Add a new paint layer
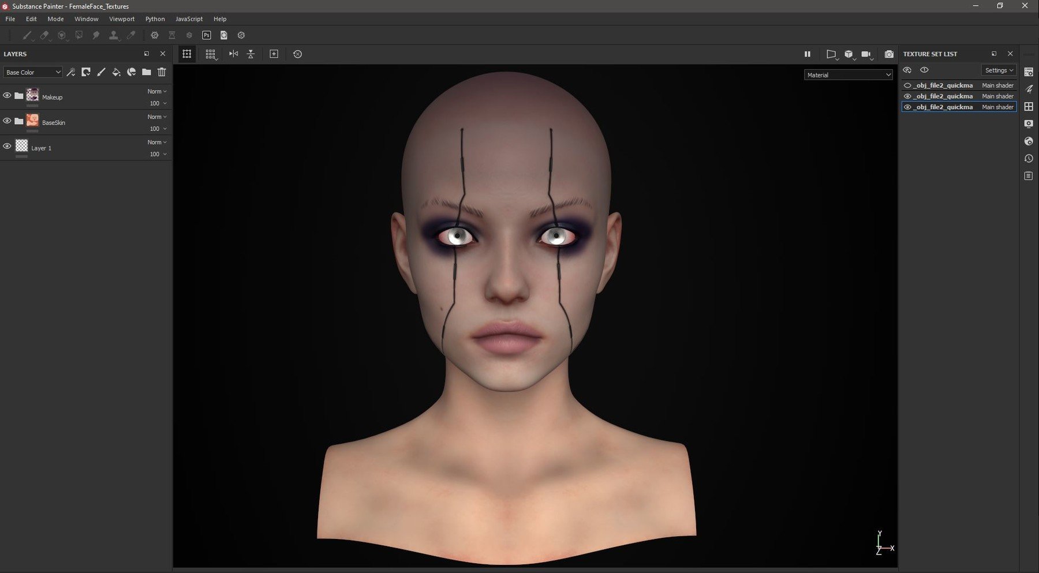This screenshot has height=573, width=1039. (101, 72)
